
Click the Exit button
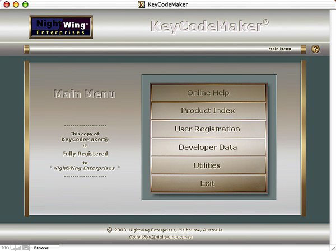click(x=209, y=183)
